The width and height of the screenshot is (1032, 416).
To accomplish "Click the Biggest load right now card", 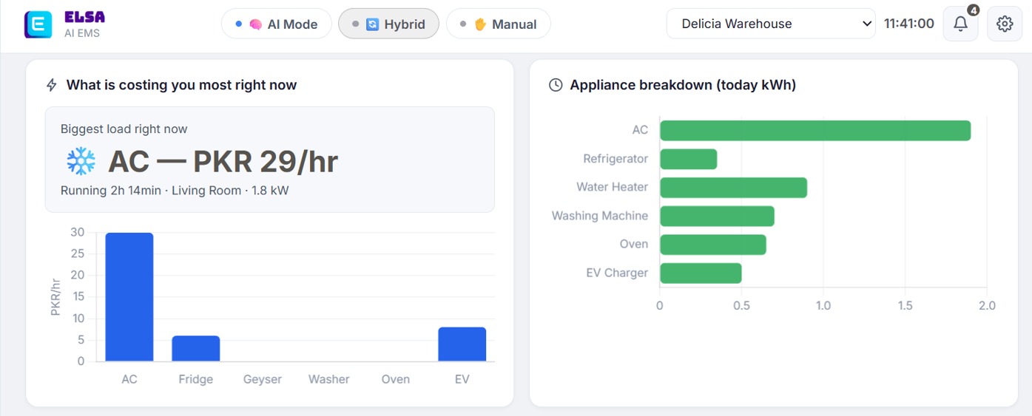I will click(x=270, y=160).
